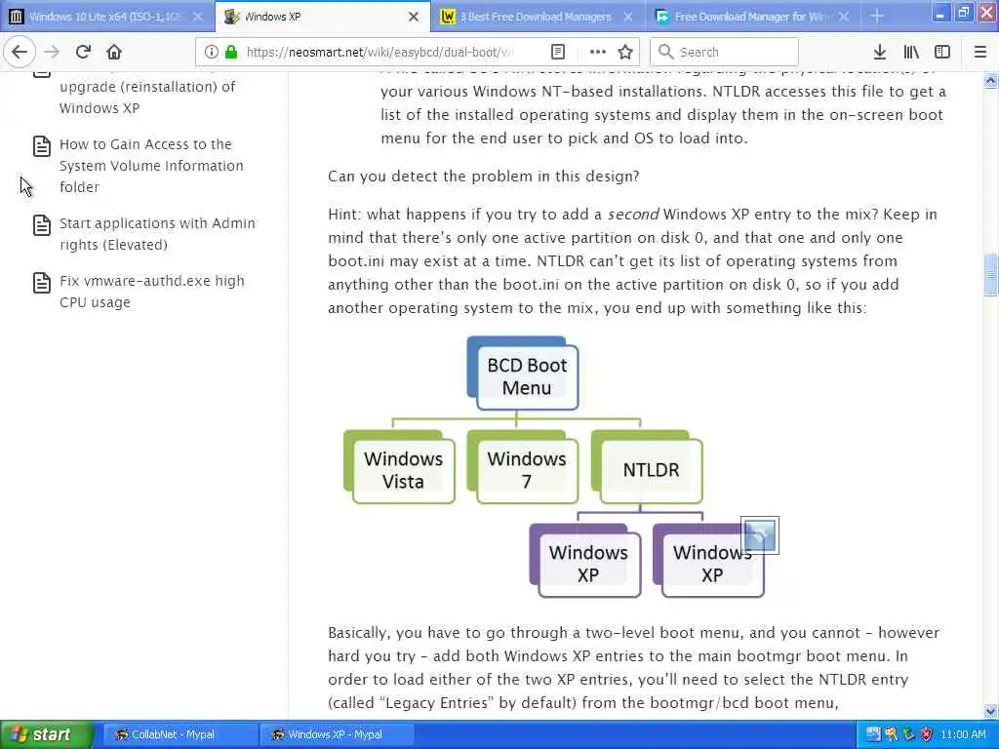This screenshot has height=749, width=999.
Task: Open the browser home page
Action: tap(114, 52)
